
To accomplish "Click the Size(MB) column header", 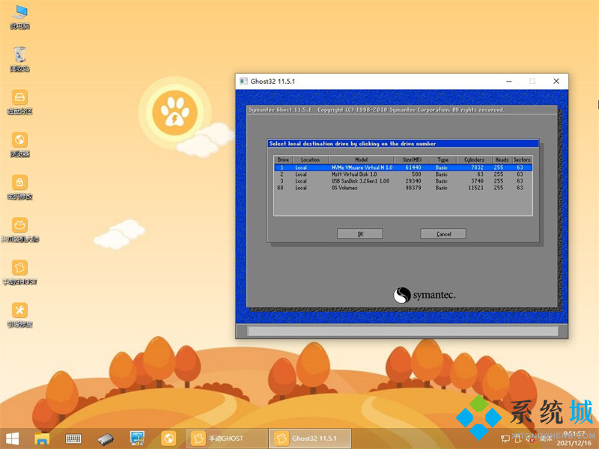I will [412, 159].
